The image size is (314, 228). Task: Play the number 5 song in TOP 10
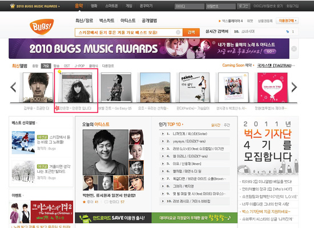coord(163,164)
